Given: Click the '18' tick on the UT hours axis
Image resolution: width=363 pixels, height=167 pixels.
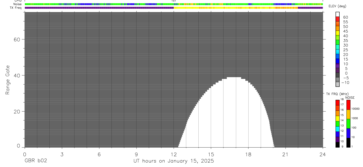Looking at the screenshot, I should (248, 154).
